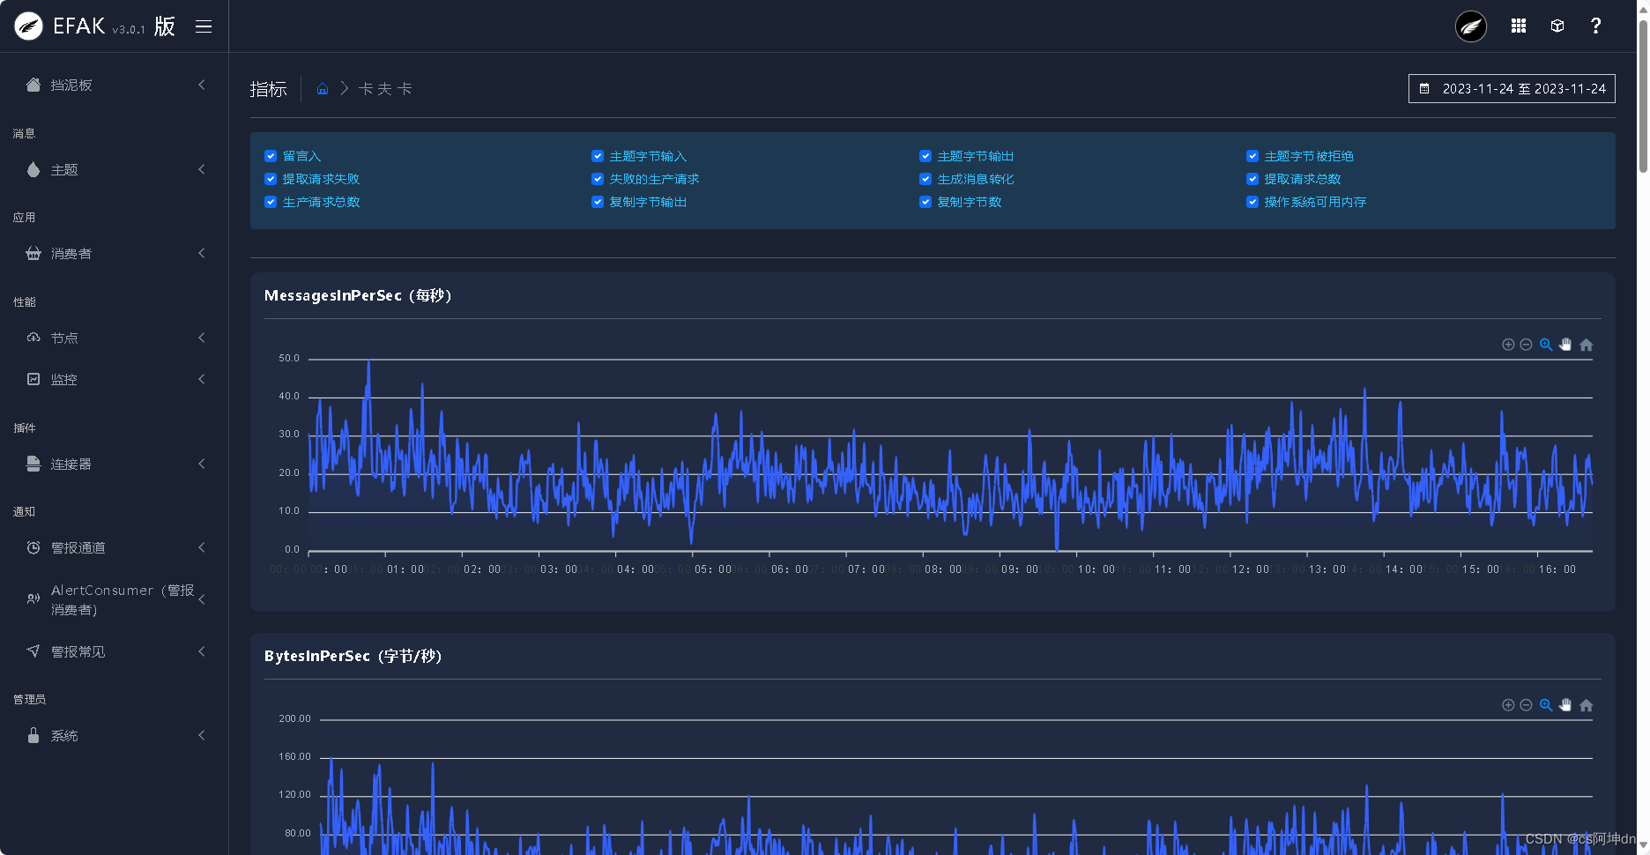Expand the 监控 sidebar section
The image size is (1650, 855).
click(x=63, y=379)
